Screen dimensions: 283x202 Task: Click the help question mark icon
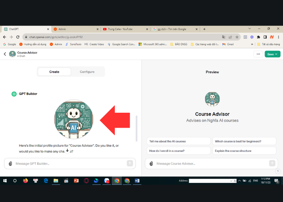277,171
